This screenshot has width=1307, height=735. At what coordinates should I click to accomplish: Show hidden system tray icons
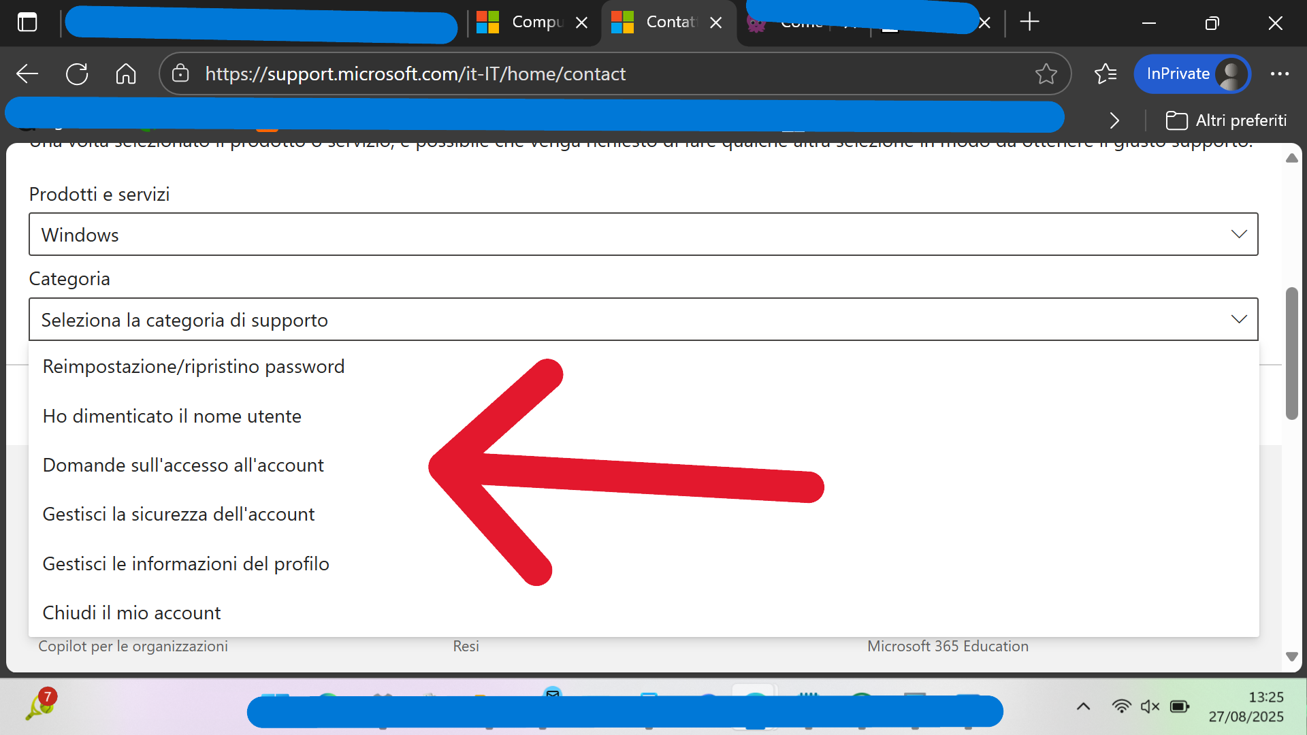tap(1083, 707)
